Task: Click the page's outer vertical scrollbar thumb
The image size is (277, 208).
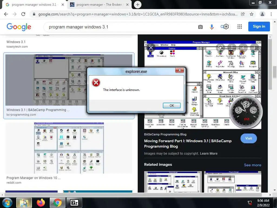Action: click(x=275, y=72)
